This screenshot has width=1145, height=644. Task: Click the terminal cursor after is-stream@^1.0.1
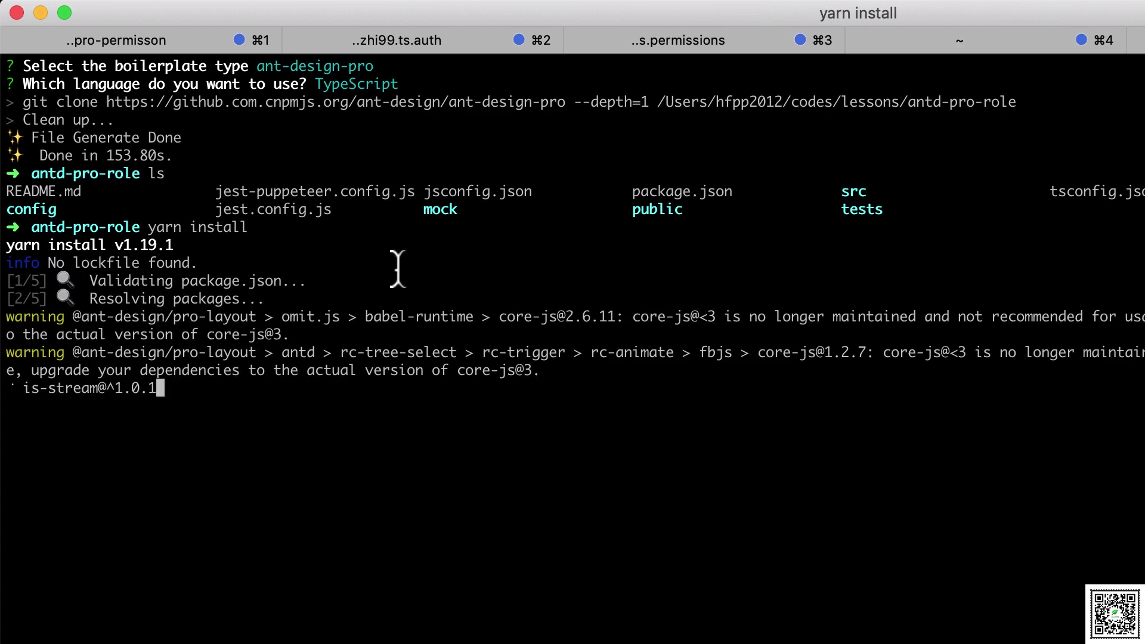[x=160, y=388]
